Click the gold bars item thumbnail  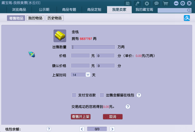click(60, 36)
